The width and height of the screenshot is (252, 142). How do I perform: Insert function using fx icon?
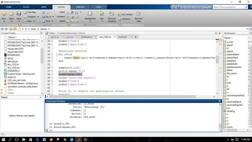[x=72, y=12]
